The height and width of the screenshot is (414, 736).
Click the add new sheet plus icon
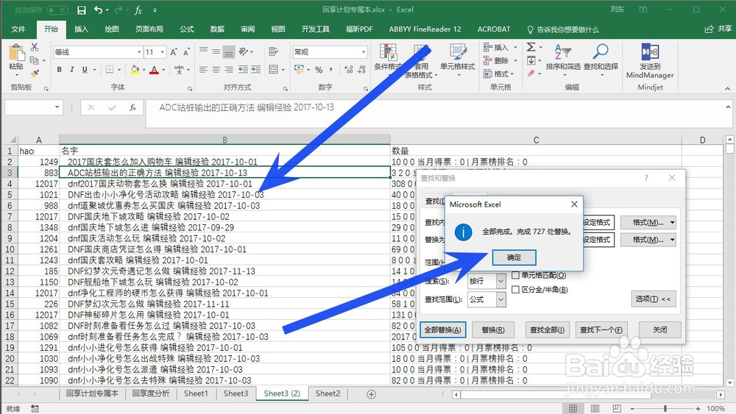pyautogui.click(x=371, y=394)
